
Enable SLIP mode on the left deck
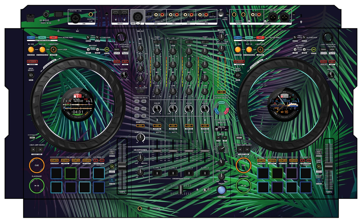pos(125,61)
